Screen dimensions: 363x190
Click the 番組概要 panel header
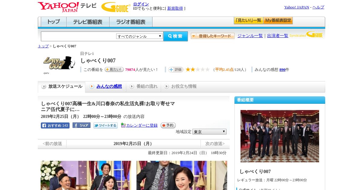280,100
